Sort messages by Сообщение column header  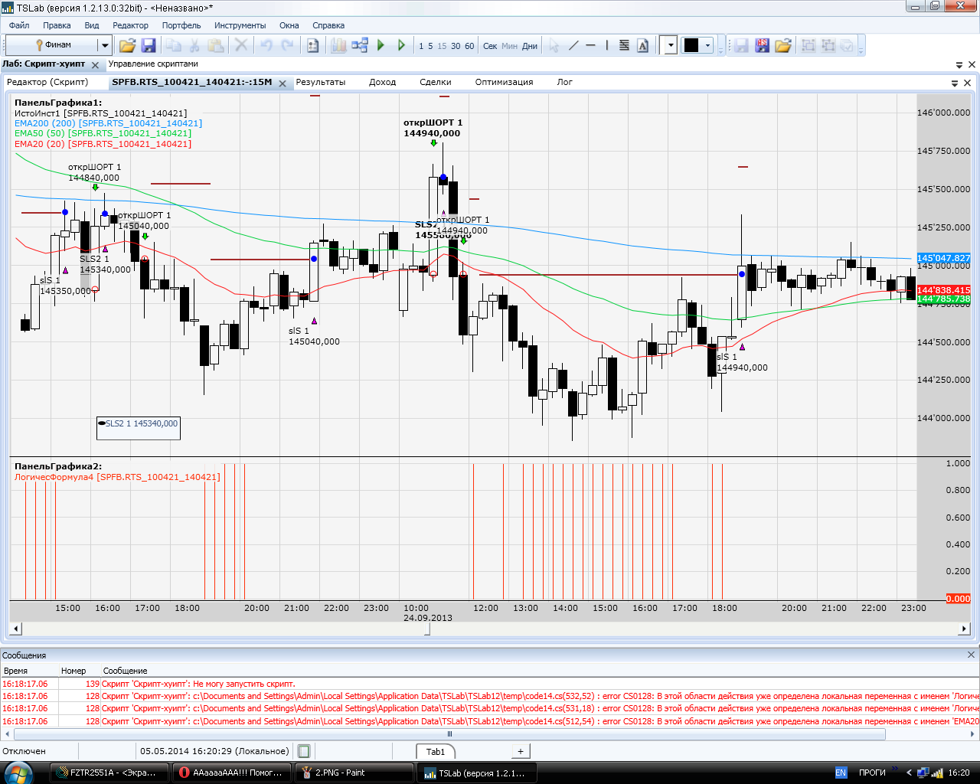(x=541, y=671)
